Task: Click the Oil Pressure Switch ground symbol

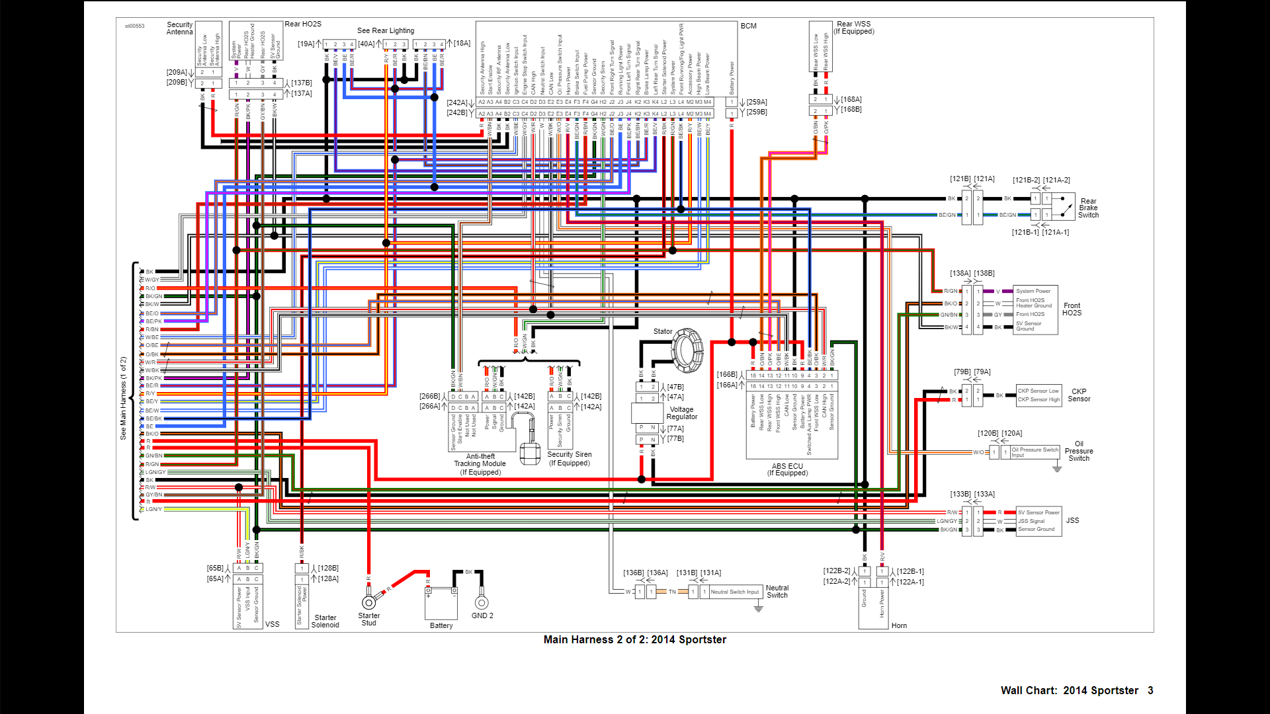Action: coord(1057,468)
